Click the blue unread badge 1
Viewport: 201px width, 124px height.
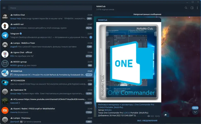[x=91, y=37]
